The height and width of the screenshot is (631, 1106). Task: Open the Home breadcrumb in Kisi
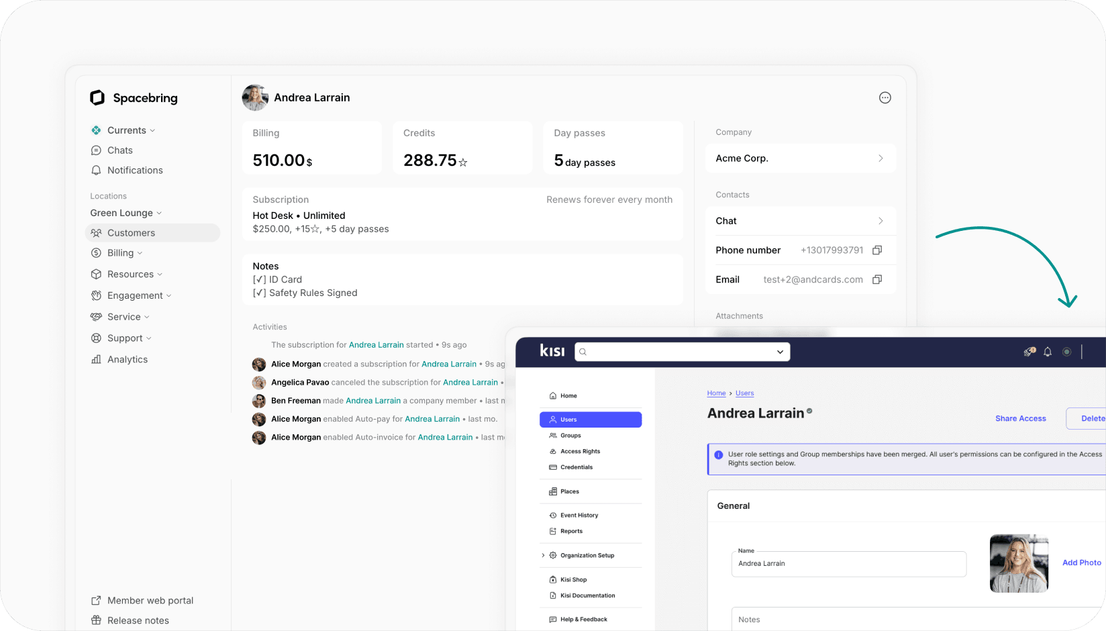point(716,393)
